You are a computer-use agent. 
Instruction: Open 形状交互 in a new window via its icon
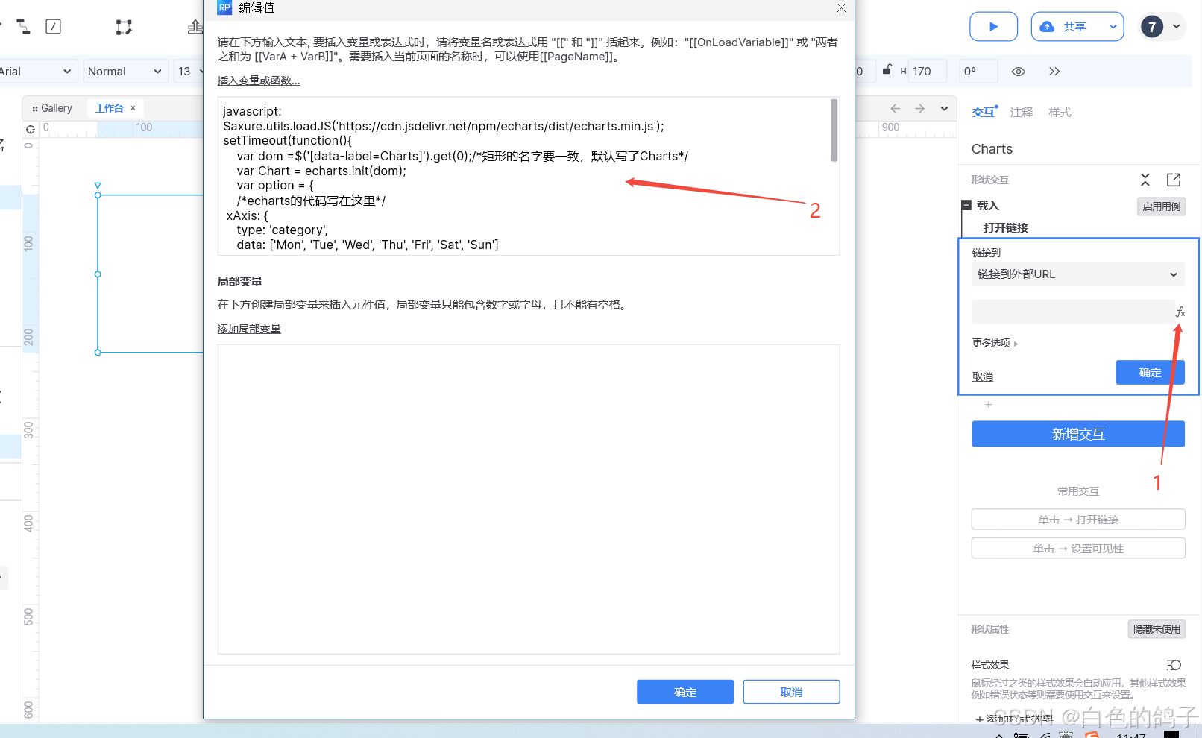1173,180
